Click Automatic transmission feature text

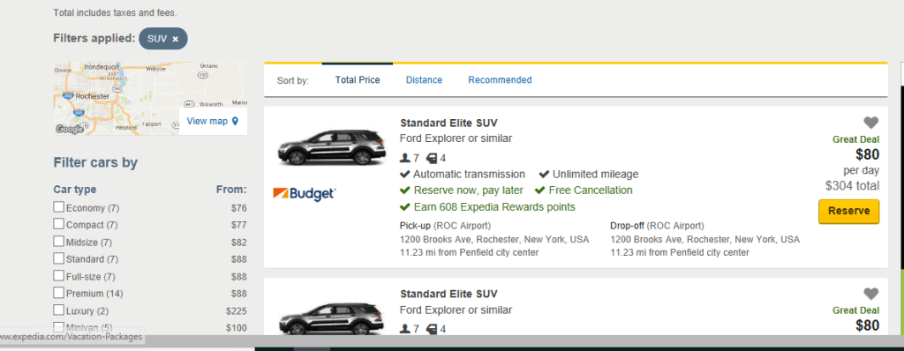click(470, 174)
